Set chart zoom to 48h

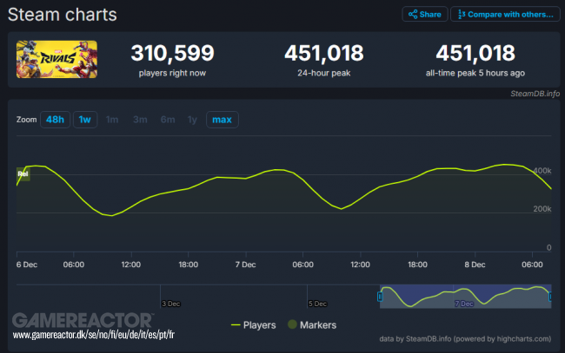[x=55, y=120]
